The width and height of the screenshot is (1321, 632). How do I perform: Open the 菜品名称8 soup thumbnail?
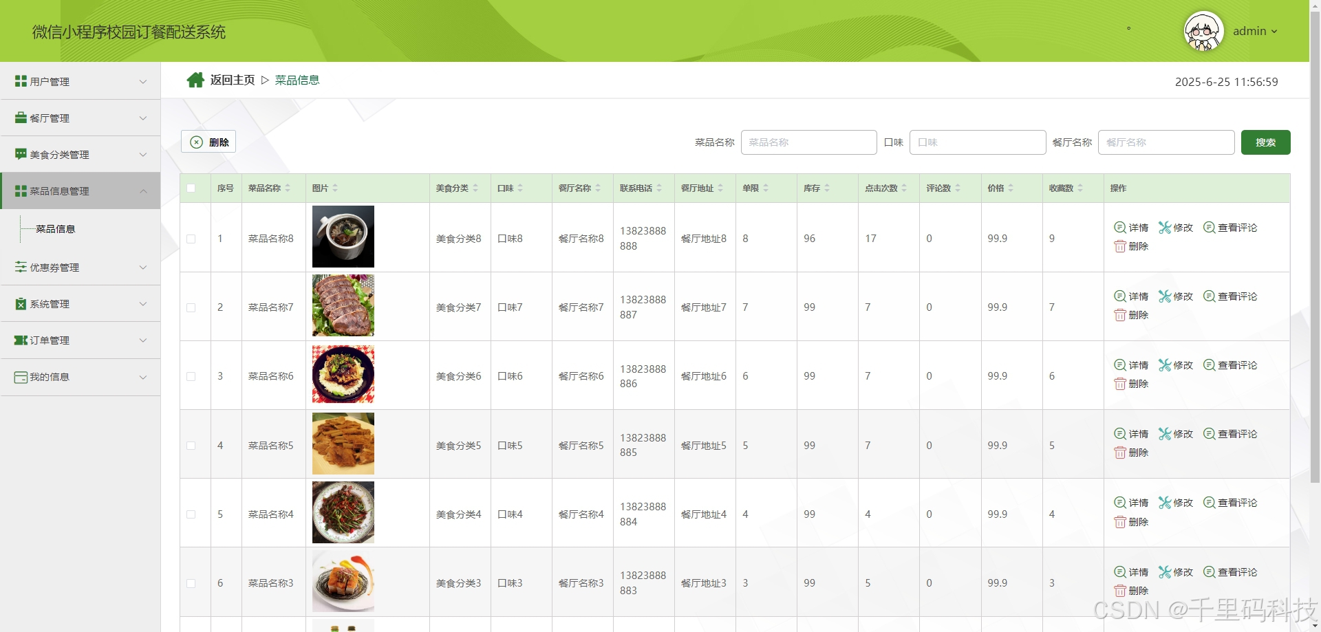tap(343, 237)
